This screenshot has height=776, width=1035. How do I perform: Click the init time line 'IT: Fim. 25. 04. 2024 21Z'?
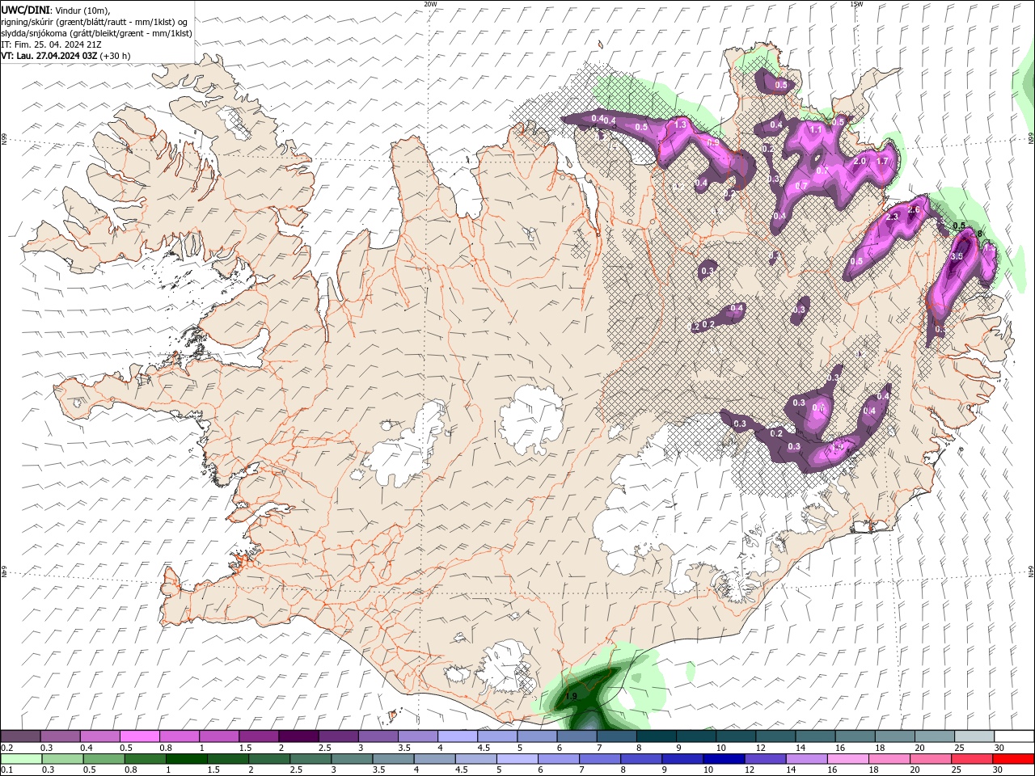(52, 44)
